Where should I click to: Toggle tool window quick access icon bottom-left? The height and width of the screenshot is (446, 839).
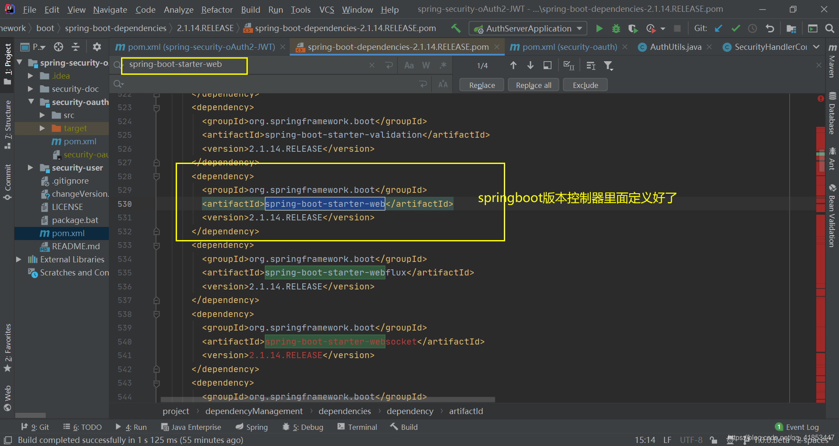point(8,440)
